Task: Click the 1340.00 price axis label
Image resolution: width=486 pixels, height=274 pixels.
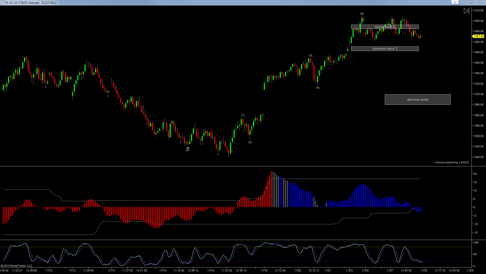Action: click(479, 157)
